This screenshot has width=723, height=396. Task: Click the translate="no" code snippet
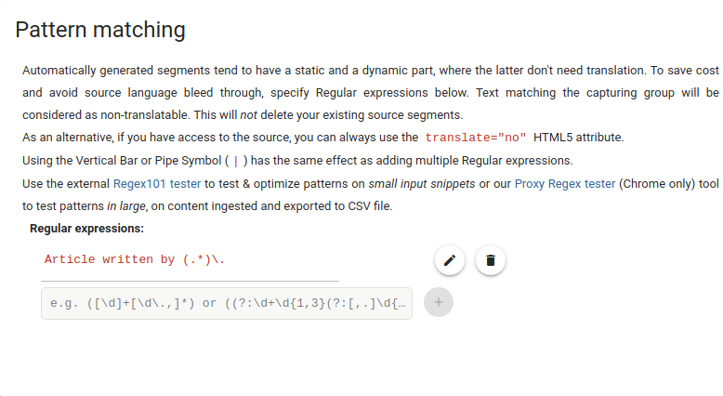coord(476,138)
